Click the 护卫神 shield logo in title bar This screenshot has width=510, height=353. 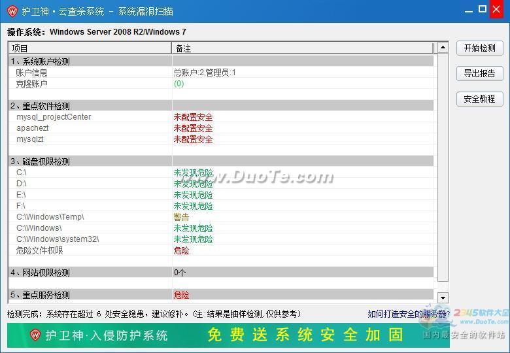pos(10,11)
